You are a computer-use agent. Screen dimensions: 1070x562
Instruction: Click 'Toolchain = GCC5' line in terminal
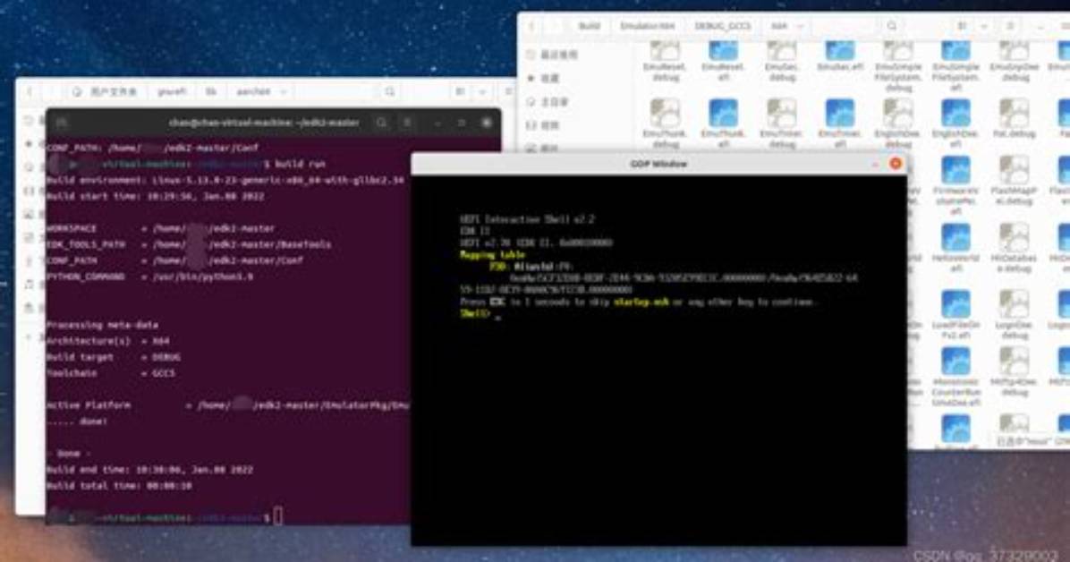pyautogui.click(x=111, y=373)
